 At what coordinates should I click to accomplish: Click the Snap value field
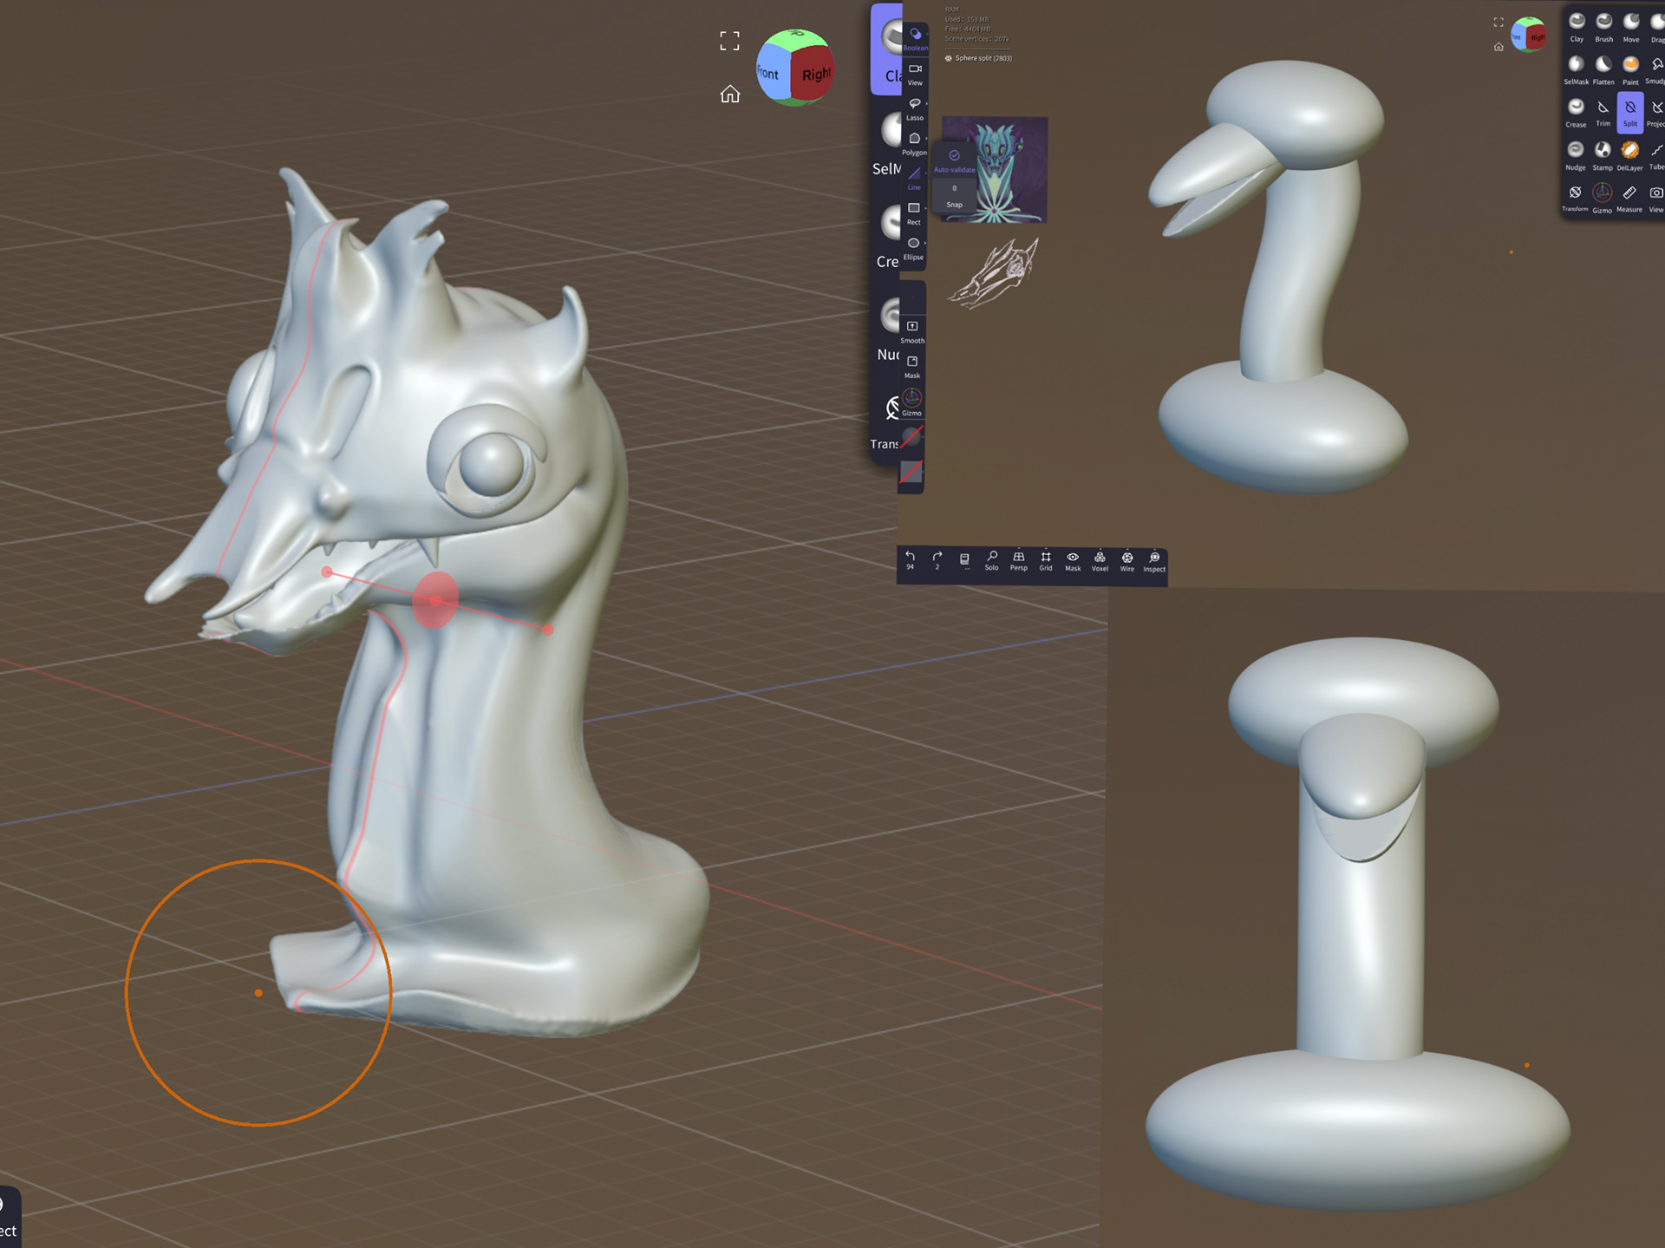pos(955,195)
